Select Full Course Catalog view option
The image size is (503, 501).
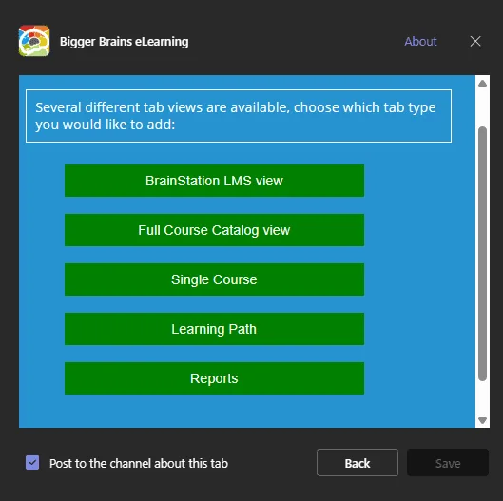click(x=214, y=230)
